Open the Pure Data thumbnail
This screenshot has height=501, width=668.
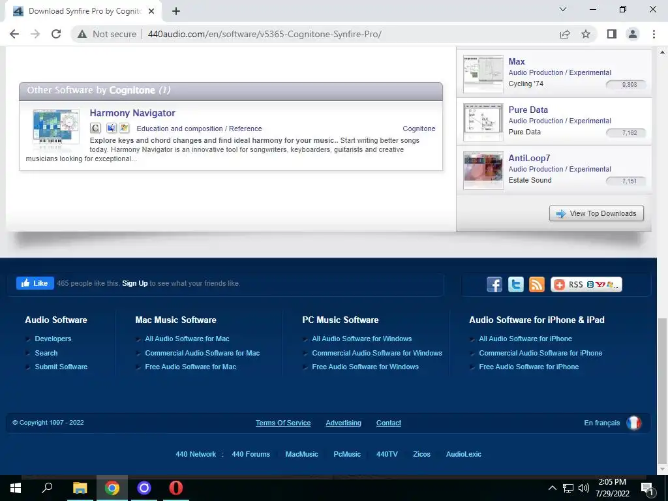pyautogui.click(x=483, y=122)
